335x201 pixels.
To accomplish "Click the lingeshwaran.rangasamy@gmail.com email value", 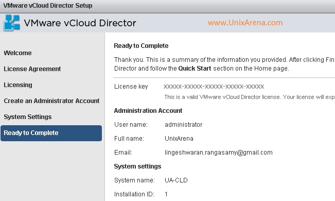I will (219, 153).
